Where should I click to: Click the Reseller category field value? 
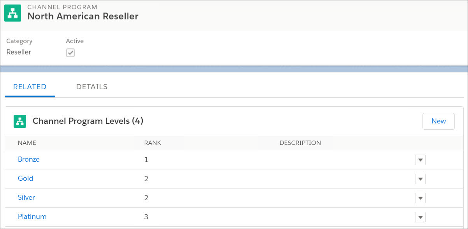coord(19,52)
